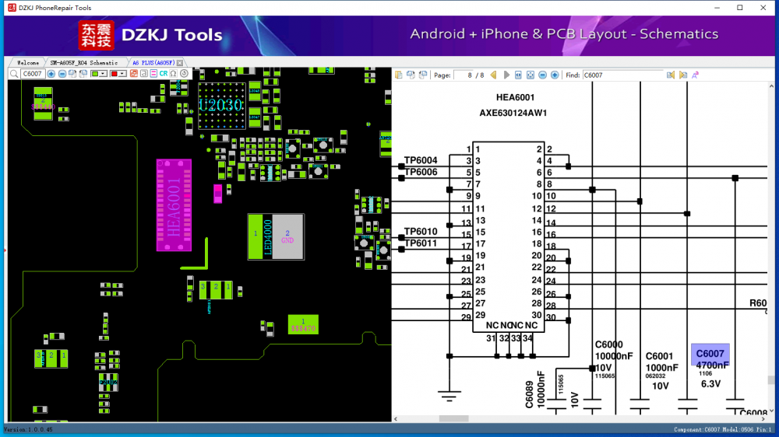Open the red color dropdown
The image size is (779, 437).
122,74
